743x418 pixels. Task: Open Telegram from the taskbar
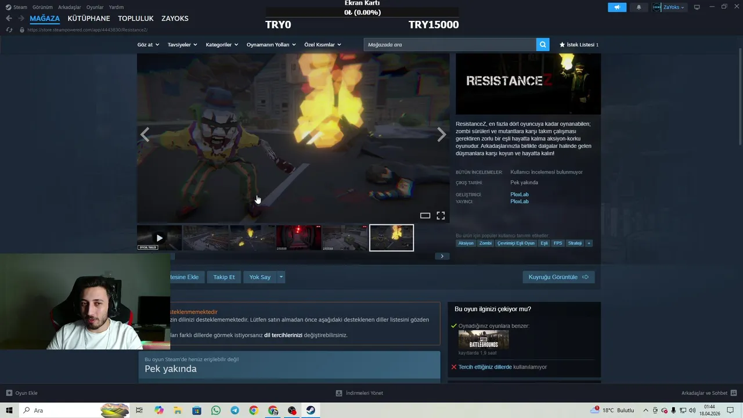point(235,410)
